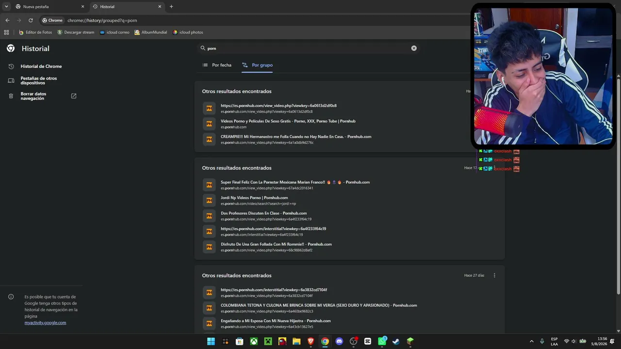The height and width of the screenshot is (349, 621).
Task: Reload the history page
Action: pyautogui.click(x=31, y=20)
